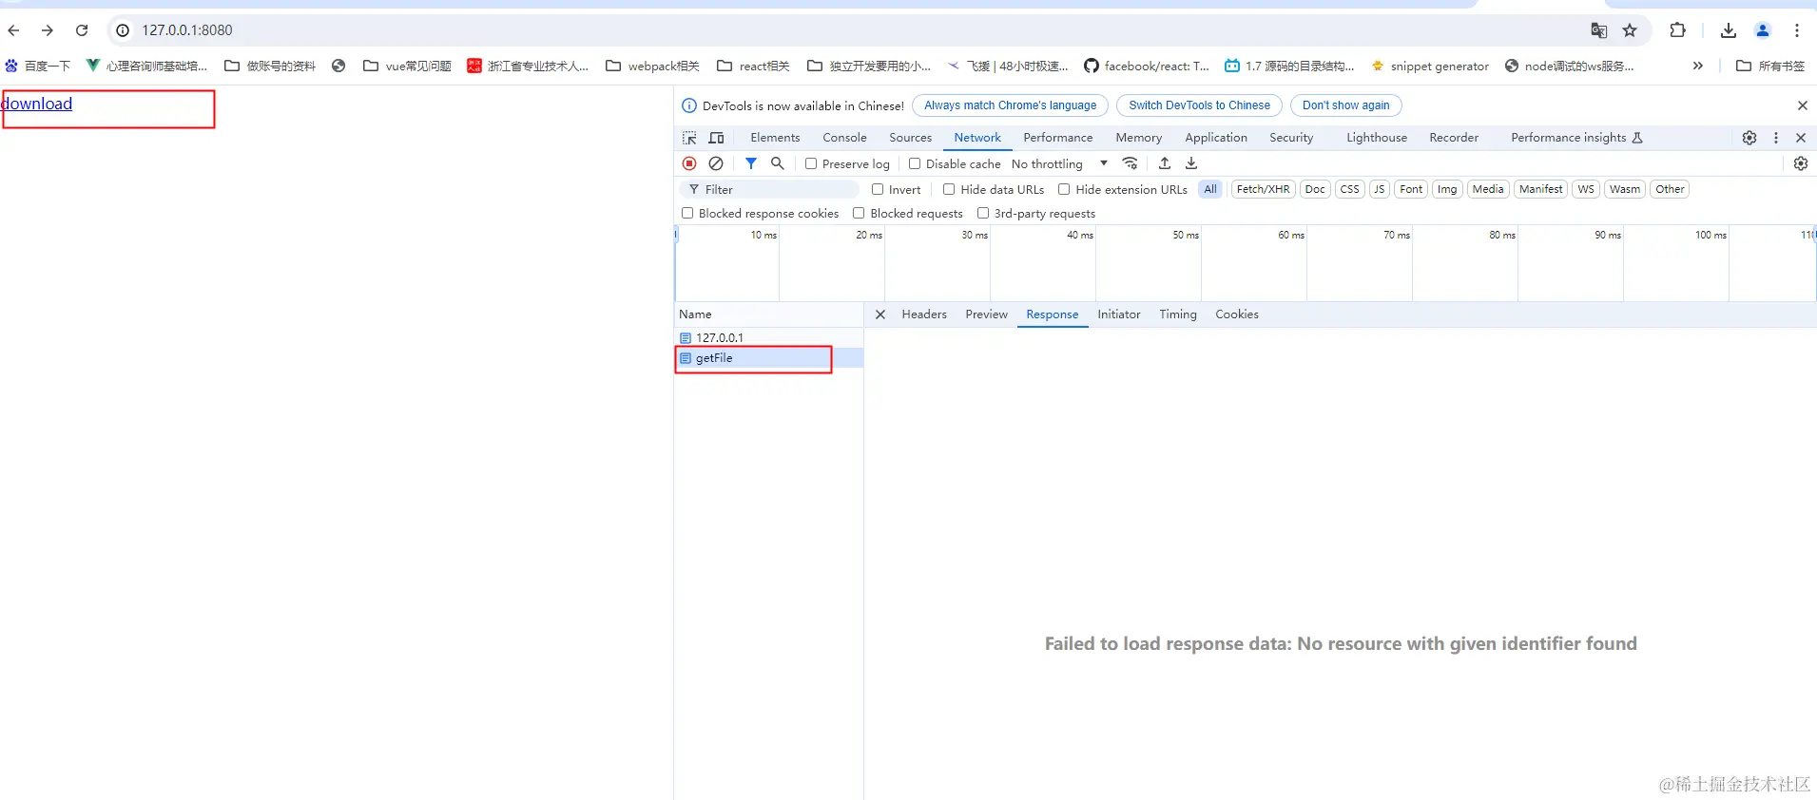Click the site information icon in the address bar

[x=123, y=30]
